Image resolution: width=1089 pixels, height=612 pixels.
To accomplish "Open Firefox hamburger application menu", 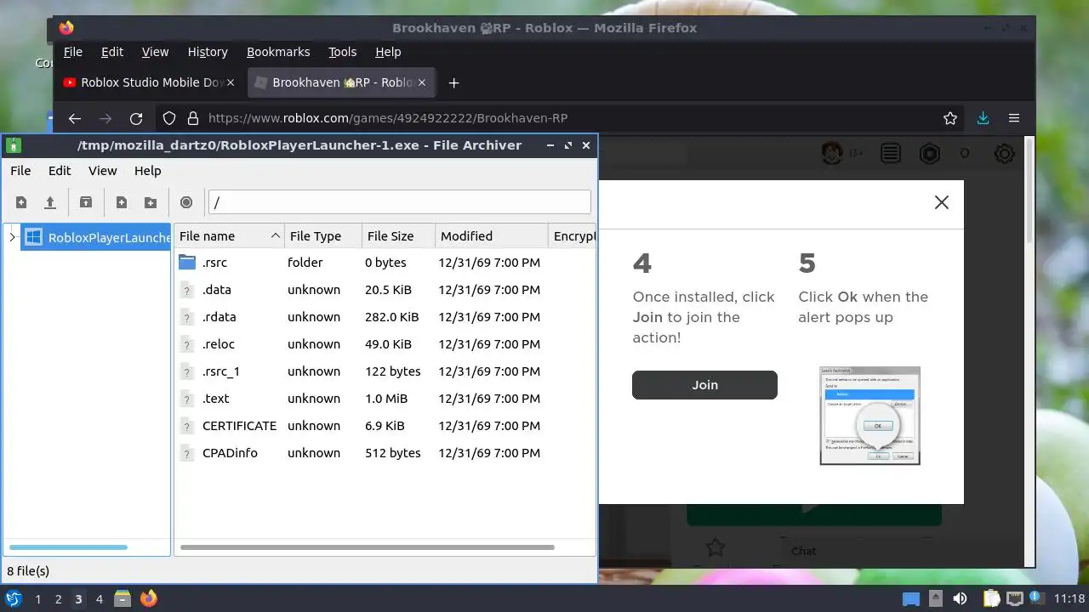I will tap(1014, 118).
